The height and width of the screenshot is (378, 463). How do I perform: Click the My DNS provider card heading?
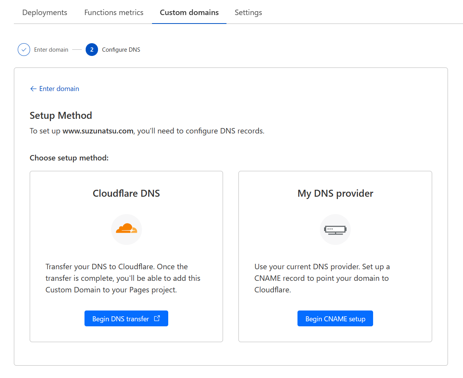click(335, 193)
